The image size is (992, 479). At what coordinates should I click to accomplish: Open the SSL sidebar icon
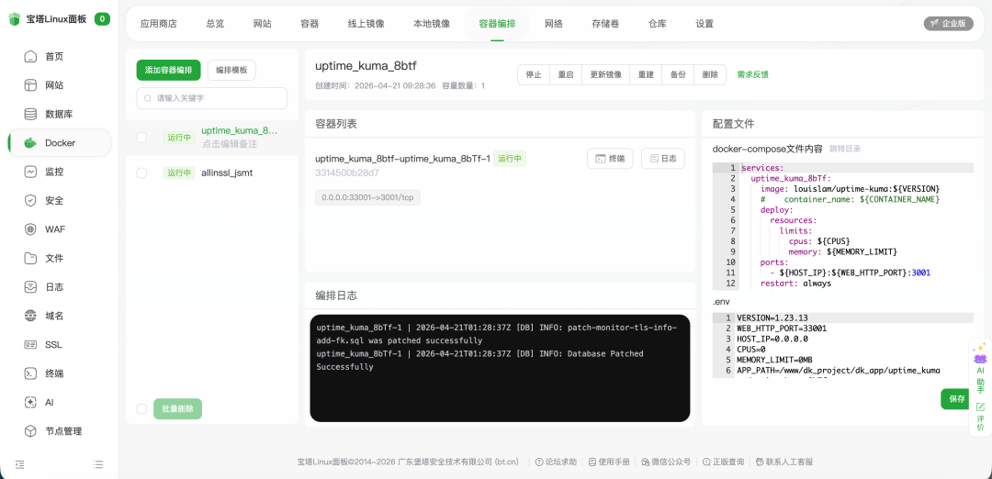(30, 345)
